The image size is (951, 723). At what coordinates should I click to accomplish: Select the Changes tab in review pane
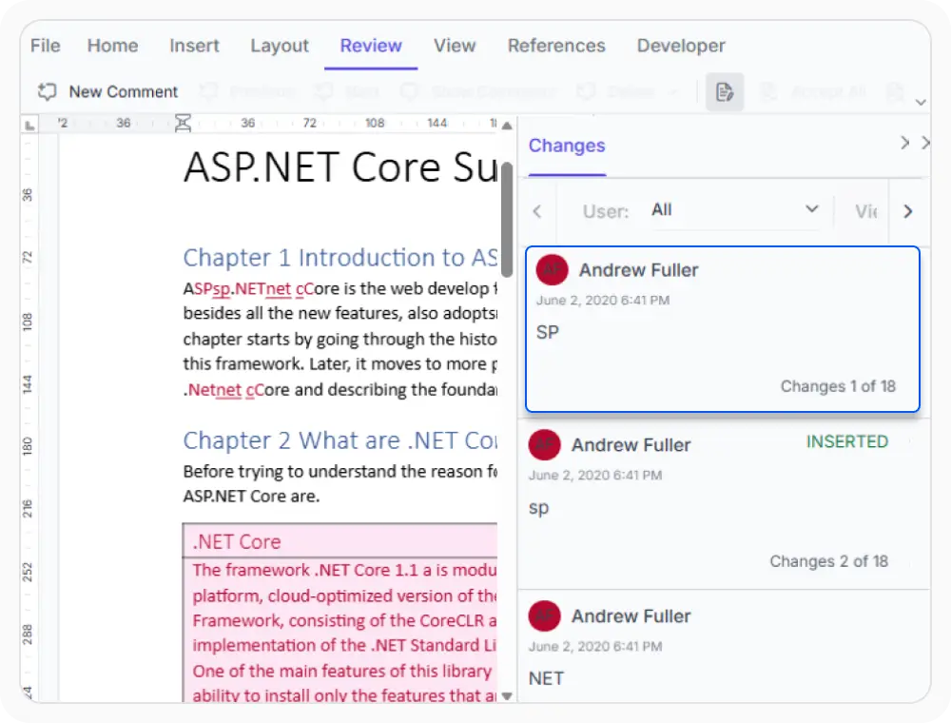[x=567, y=146]
